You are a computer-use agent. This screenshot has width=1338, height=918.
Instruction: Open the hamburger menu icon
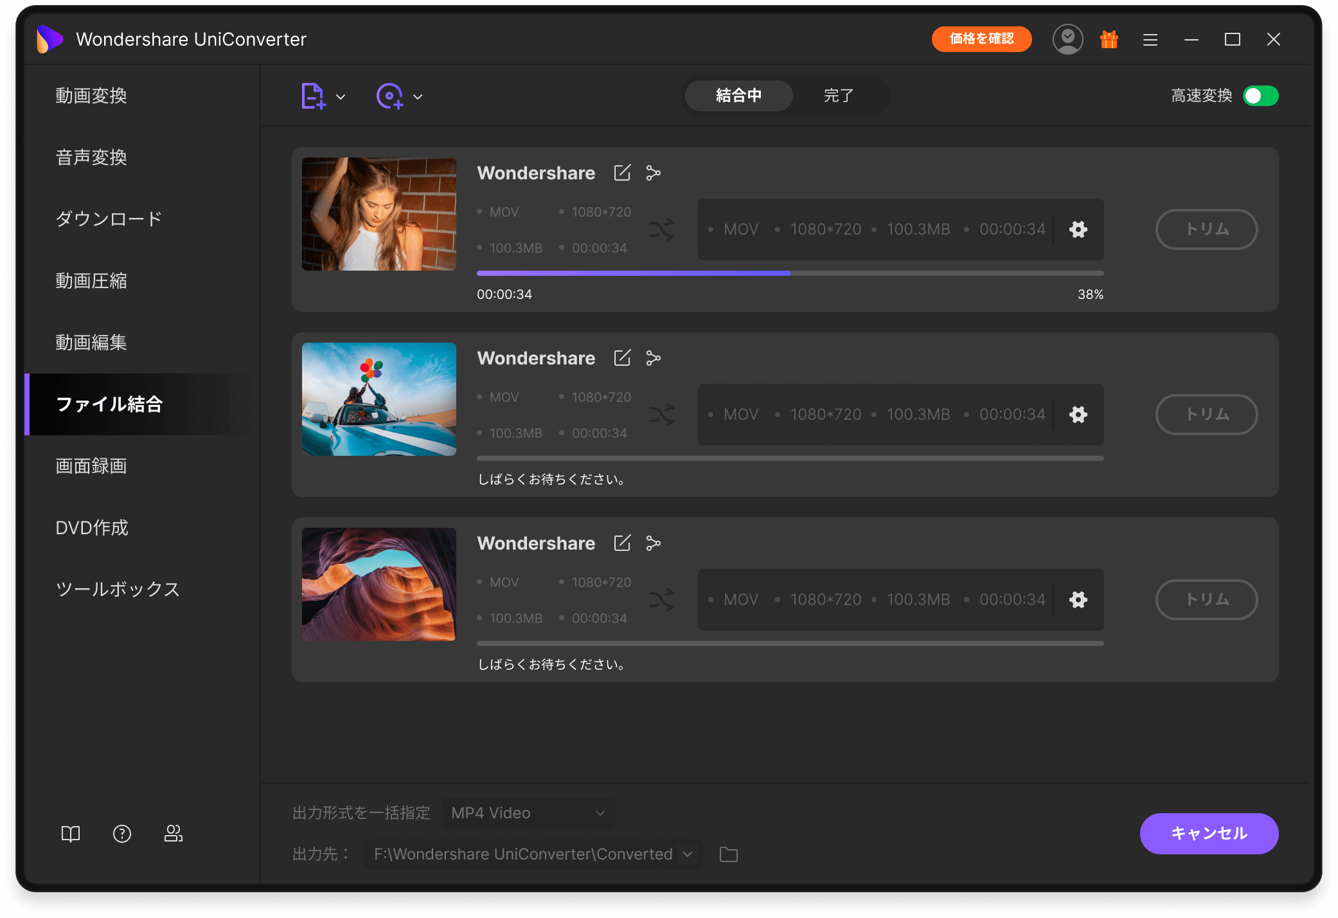pyautogui.click(x=1150, y=40)
